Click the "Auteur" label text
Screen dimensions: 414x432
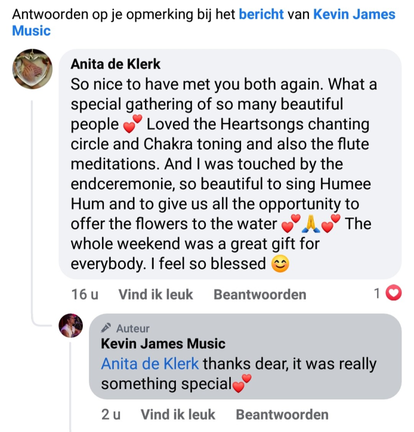(133, 328)
